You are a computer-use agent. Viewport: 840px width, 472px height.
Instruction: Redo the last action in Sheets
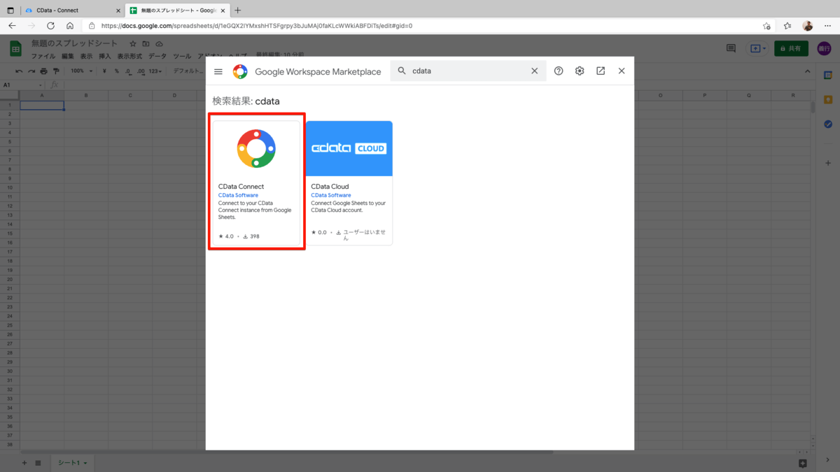(x=31, y=71)
